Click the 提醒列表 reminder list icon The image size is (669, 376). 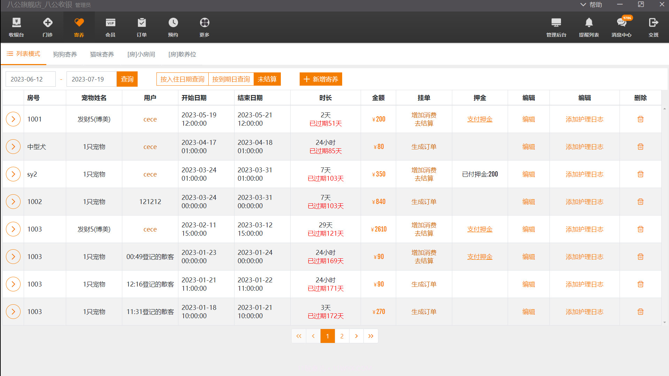tap(589, 27)
